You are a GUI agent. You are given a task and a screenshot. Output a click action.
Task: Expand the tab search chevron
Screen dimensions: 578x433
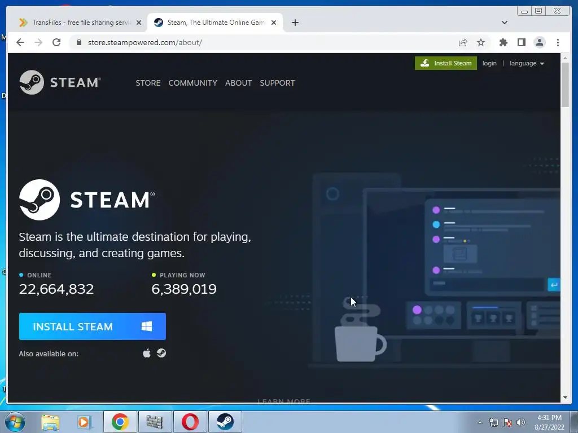[504, 23]
